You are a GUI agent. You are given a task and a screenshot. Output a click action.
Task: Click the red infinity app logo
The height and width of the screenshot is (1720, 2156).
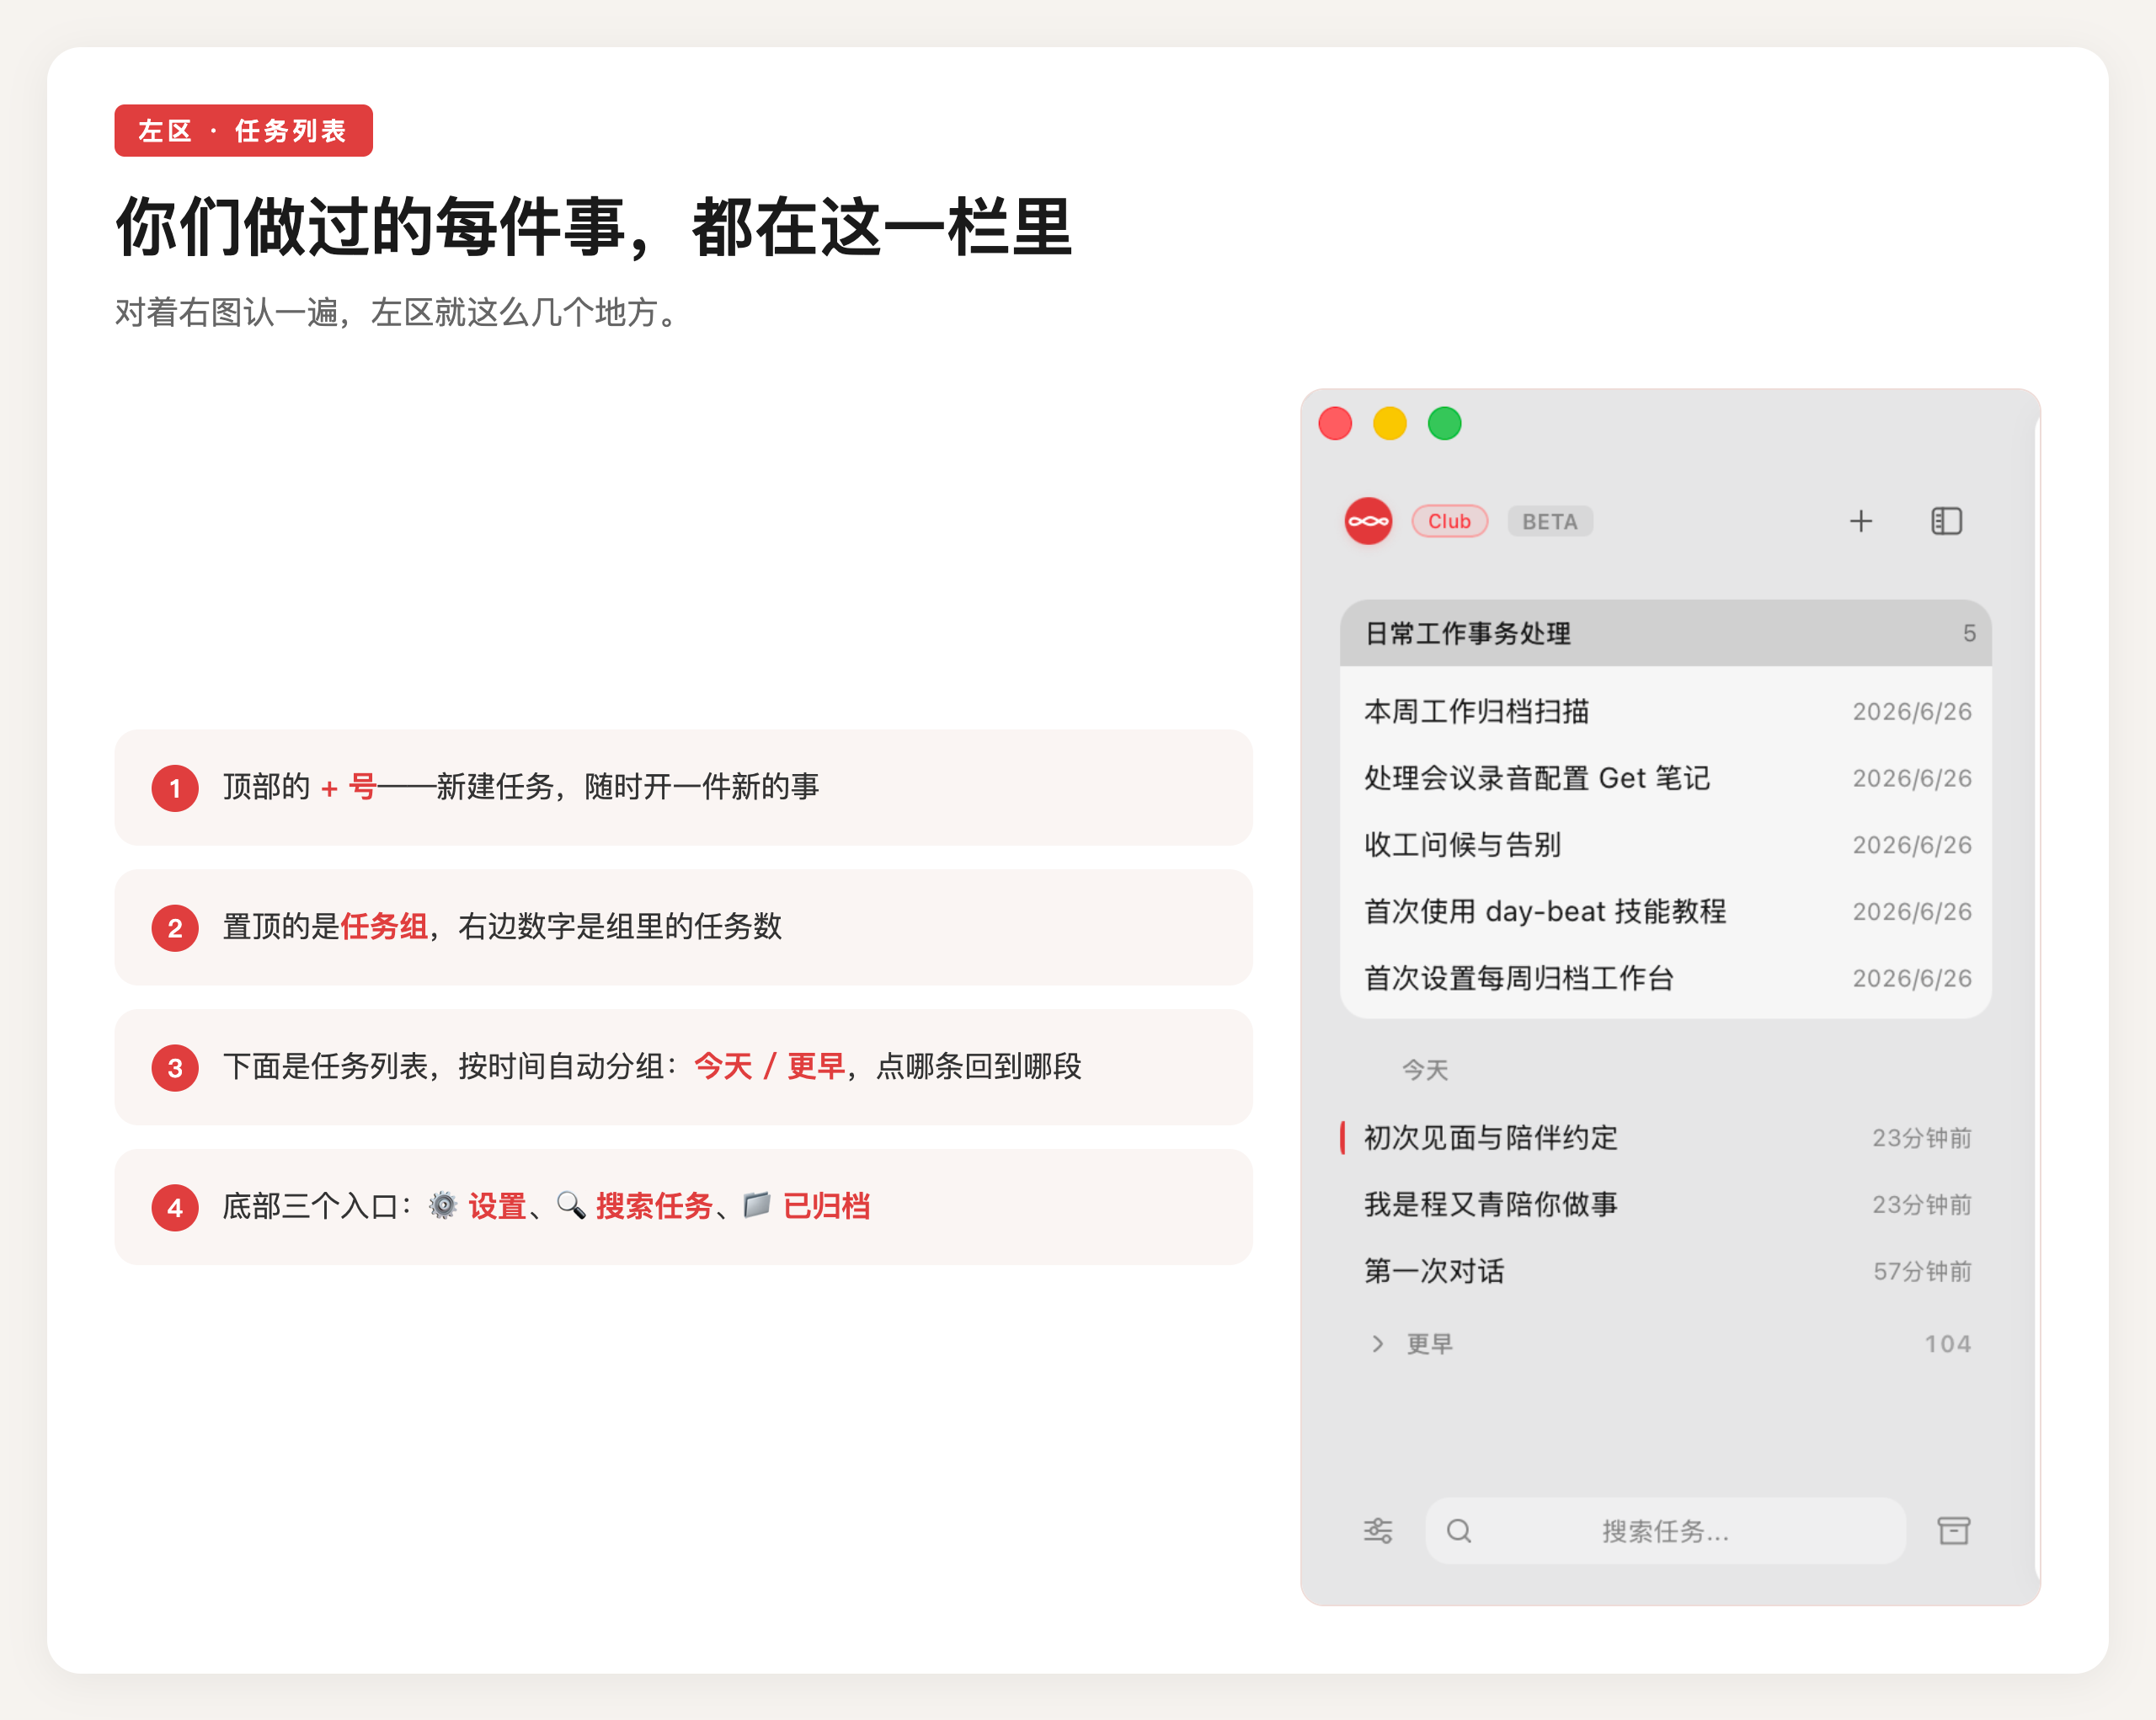1368,521
